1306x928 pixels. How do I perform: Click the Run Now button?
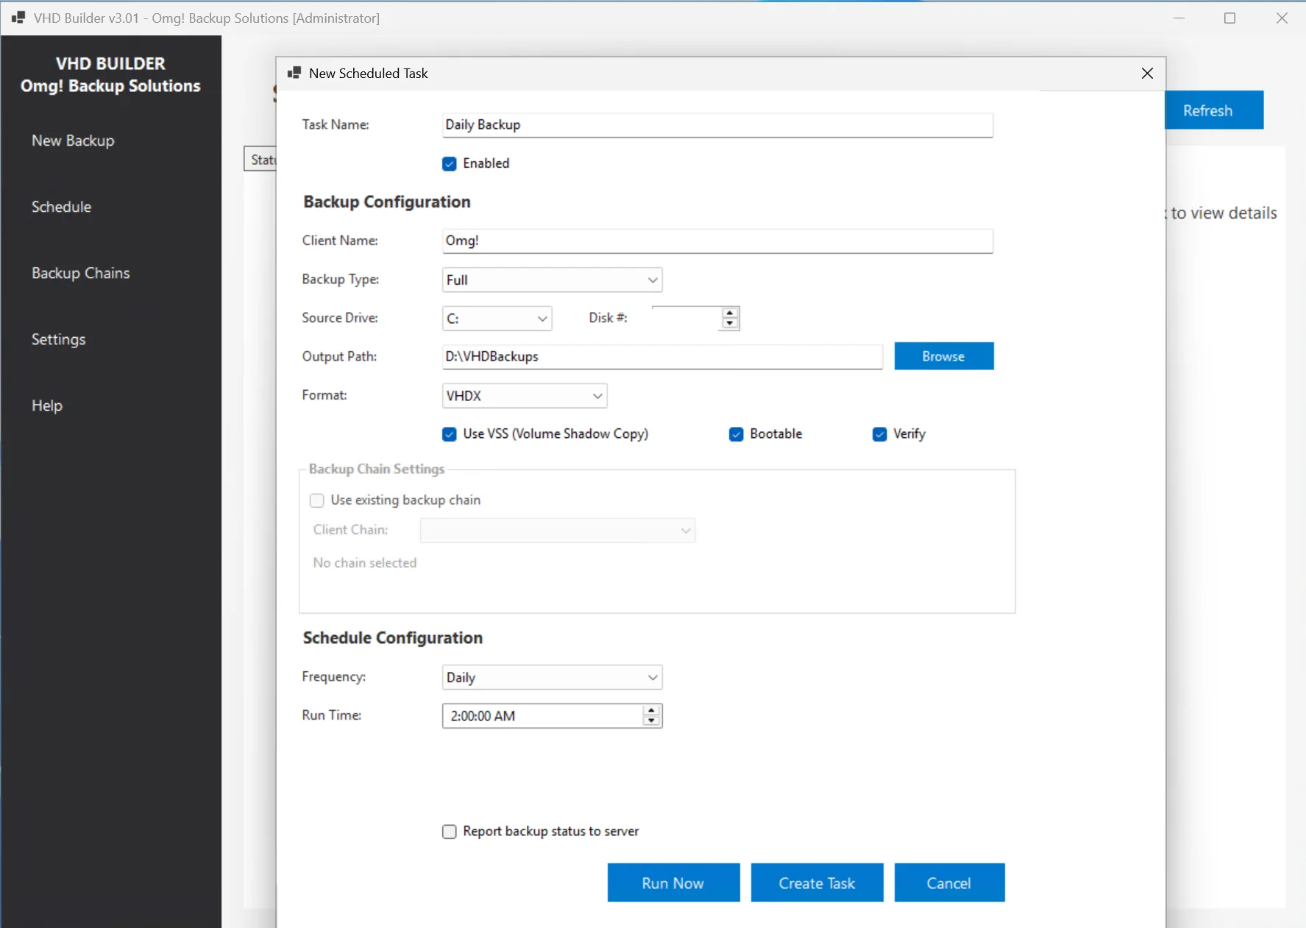[x=673, y=882]
